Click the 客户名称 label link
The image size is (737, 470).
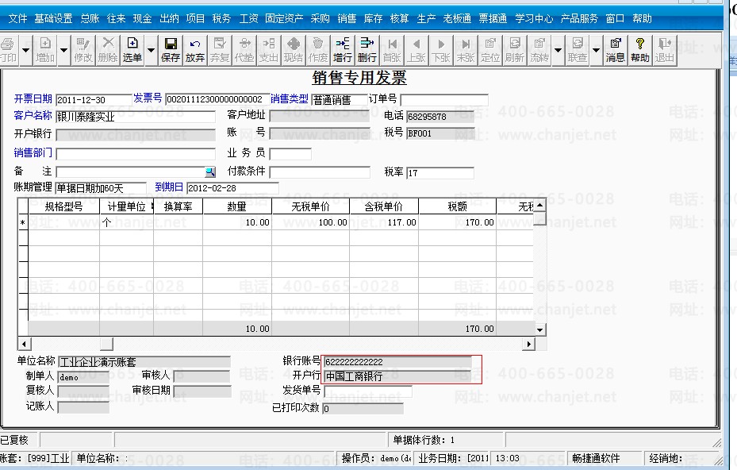point(33,115)
